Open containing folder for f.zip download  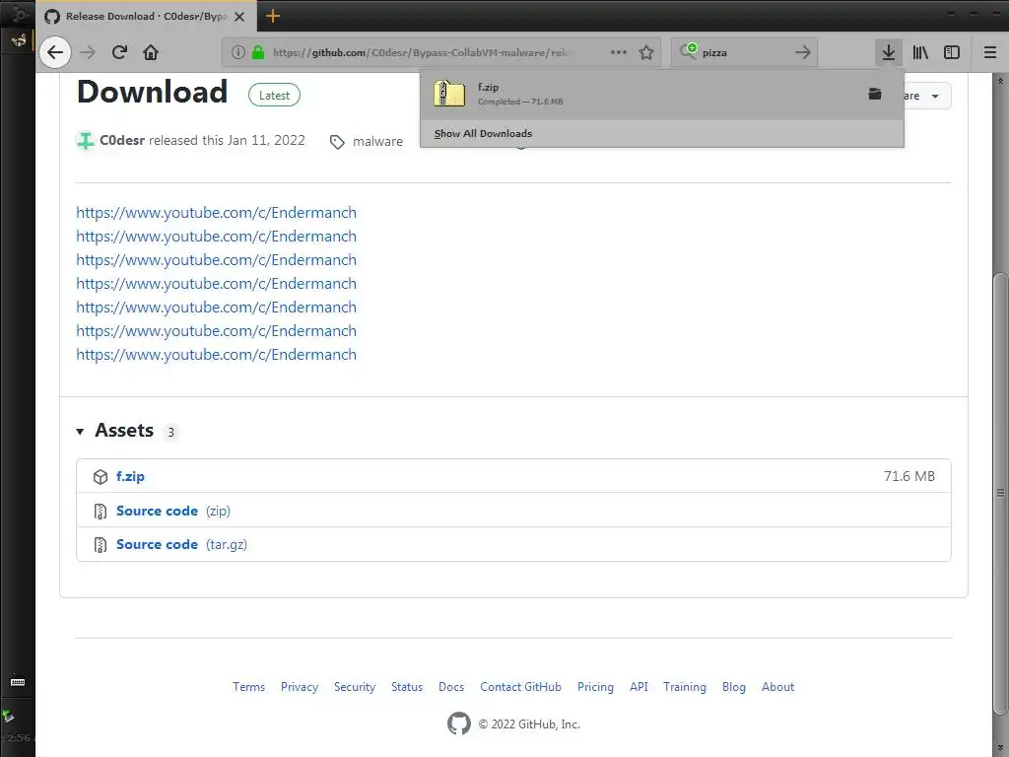coord(875,94)
